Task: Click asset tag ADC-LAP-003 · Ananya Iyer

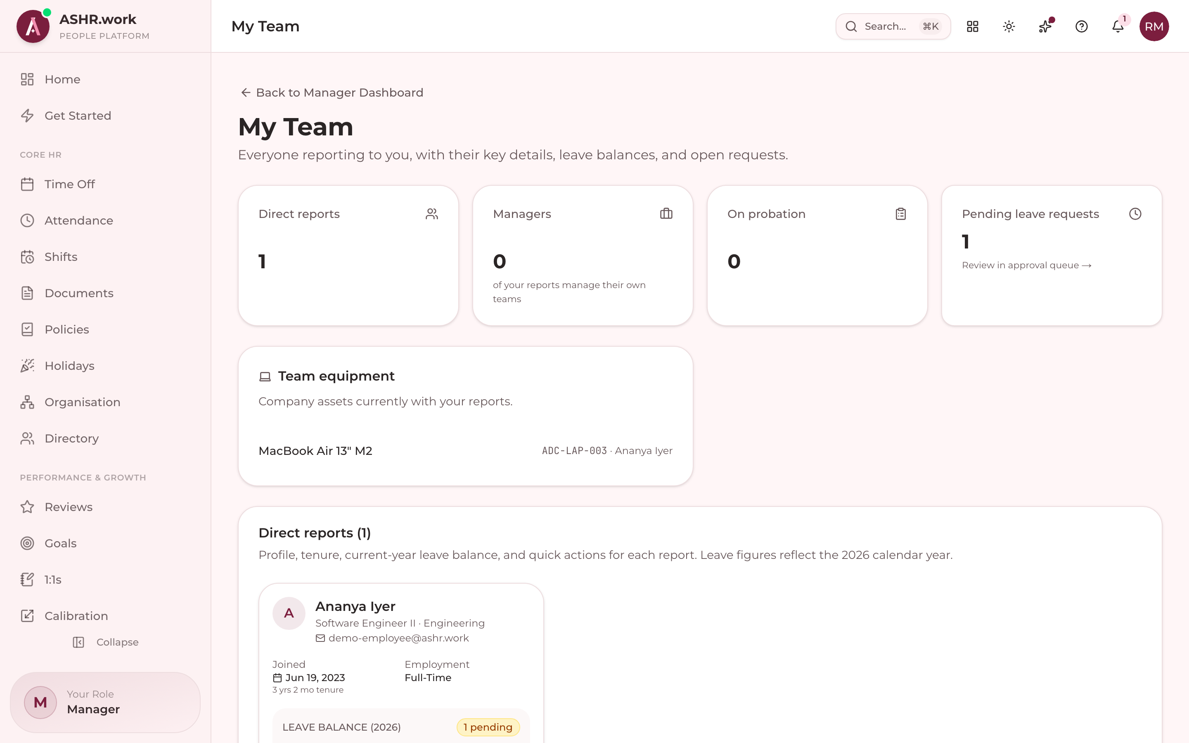Action: coord(607,451)
